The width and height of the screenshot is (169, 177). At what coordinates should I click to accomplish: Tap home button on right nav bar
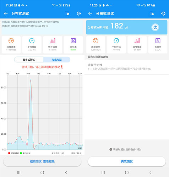tap(127, 172)
